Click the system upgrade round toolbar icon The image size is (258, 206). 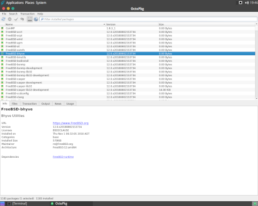10,19
